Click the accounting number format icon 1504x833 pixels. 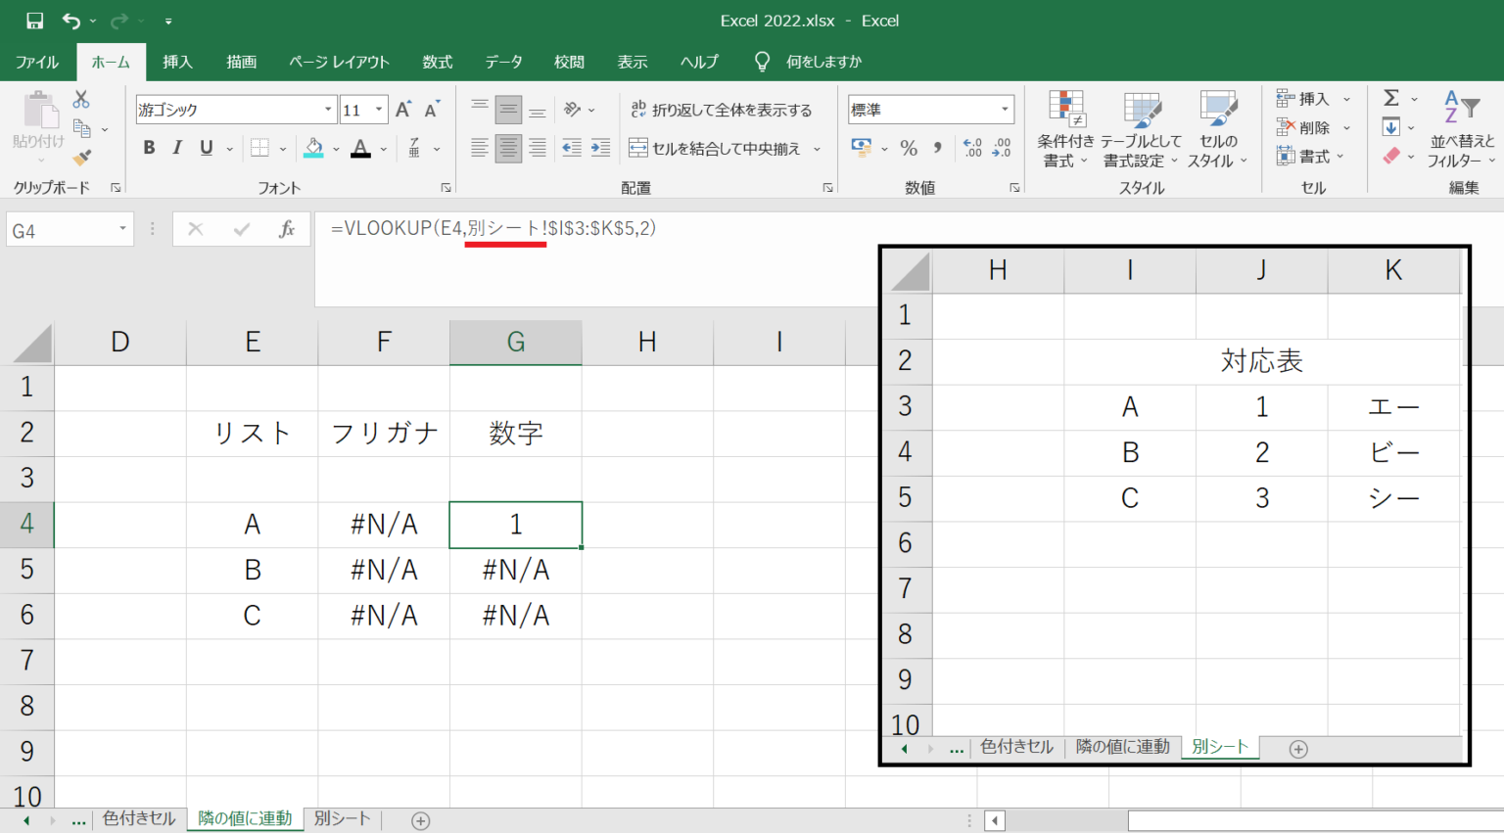point(862,148)
